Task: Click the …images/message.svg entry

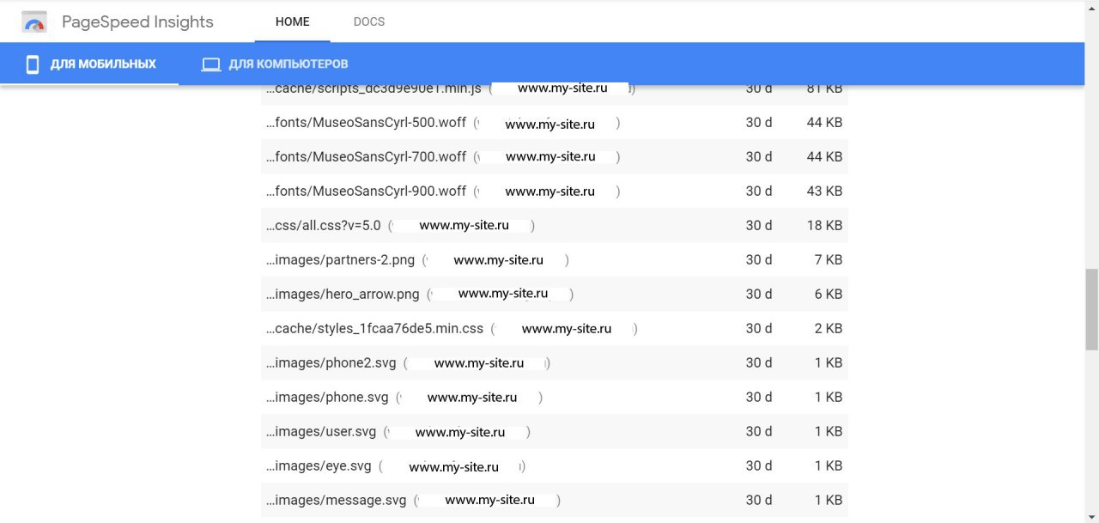Action: pos(337,500)
